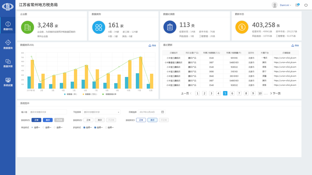
Task: Toggle the 销售额 (万元) yellow legend swatch
Action: point(83,94)
